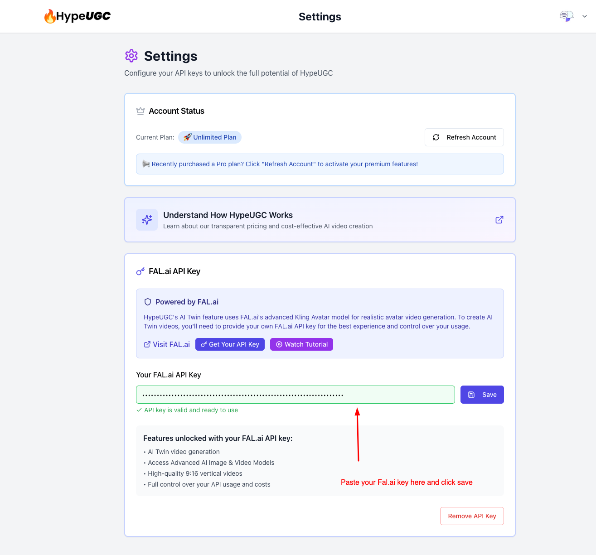Viewport: 596px width, 555px height.
Task: Click the shield icon beside Powered by FAL.ai
Action: 148,302
